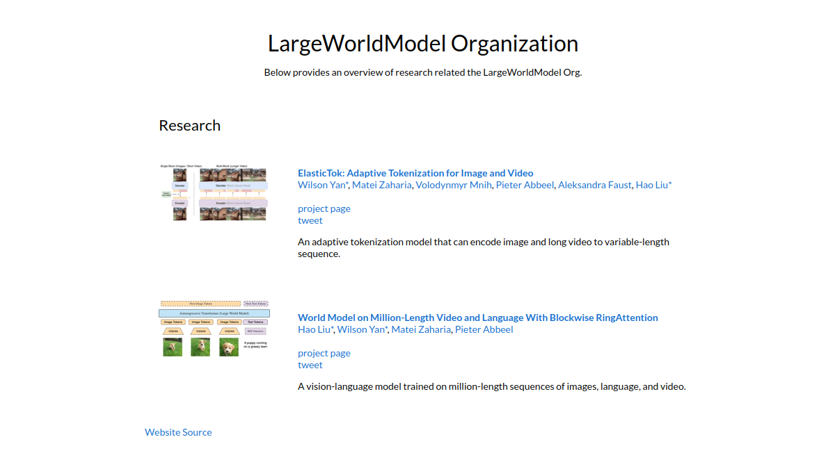Visit Matei Zaharia's link under World Model paper

(x=421, y=329)
